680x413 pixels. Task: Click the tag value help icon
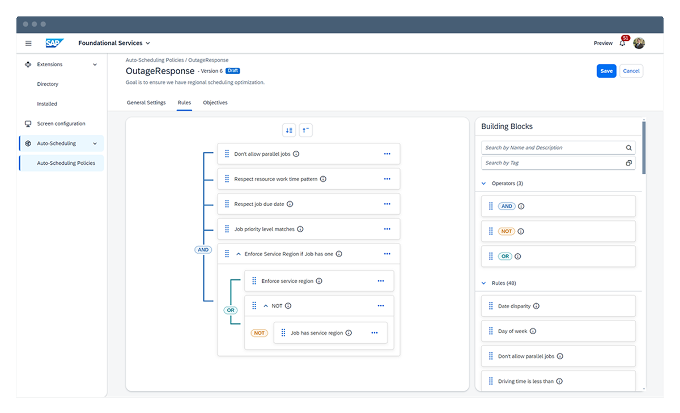[x=628, y=163]
